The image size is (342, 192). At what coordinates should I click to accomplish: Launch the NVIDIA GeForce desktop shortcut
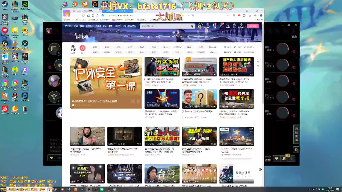[x=25, y=4]
